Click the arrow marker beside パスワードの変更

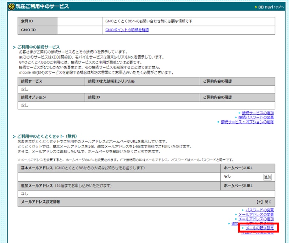243,210
